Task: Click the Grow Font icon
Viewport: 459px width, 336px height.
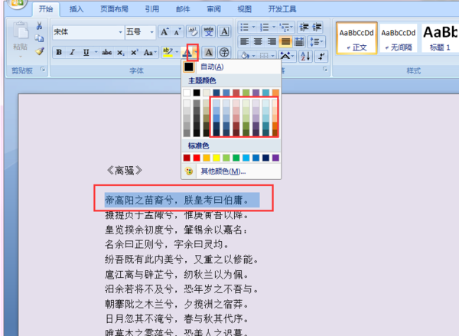Action: pos(164,31)
